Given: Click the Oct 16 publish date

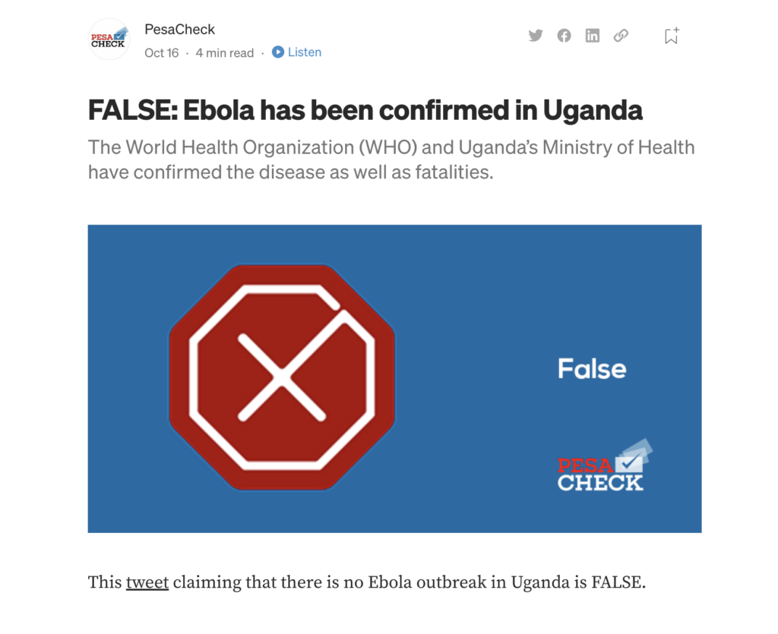Looking at the screenshot, I should click(161, 52).
